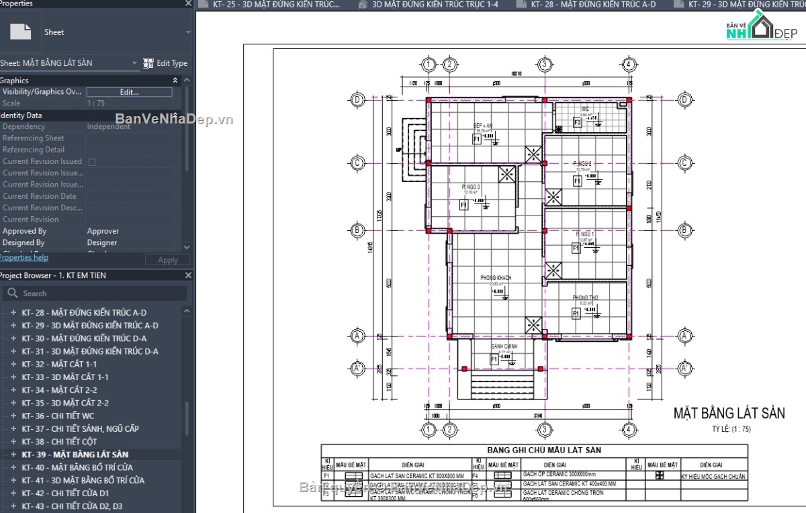806x513 pixels.
Task: Click the F1 floor tag in BẾP + ĂN
Action: [477, 139]
